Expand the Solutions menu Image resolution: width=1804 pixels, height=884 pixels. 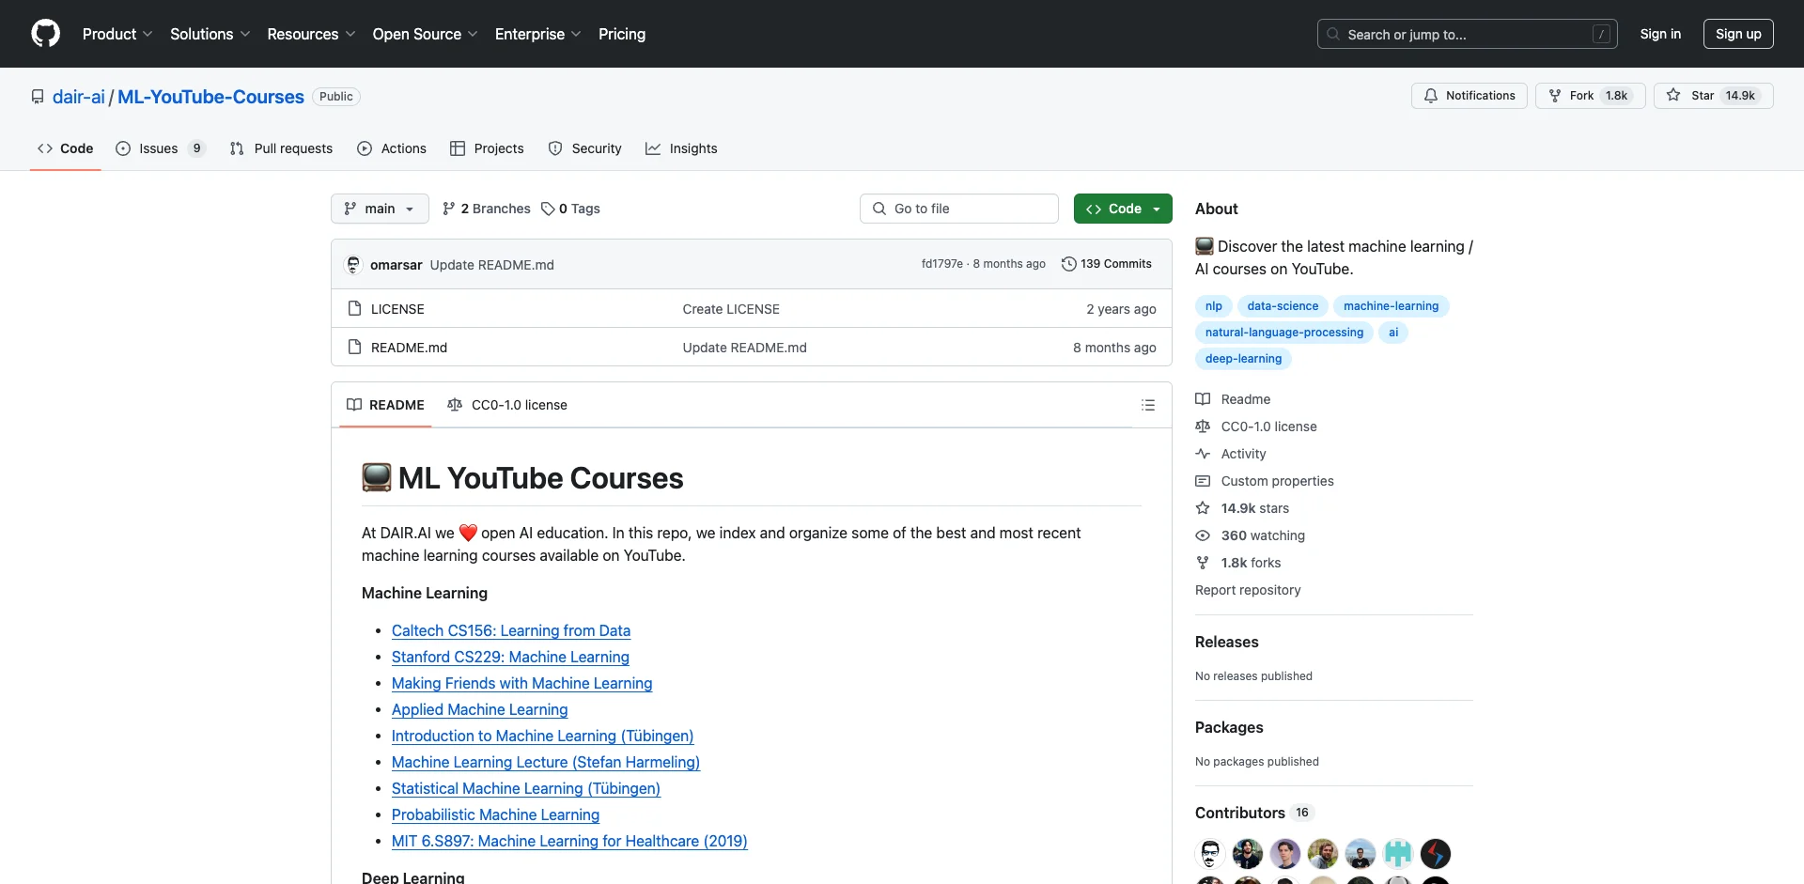pyautogui.click(x=210, y=34)
